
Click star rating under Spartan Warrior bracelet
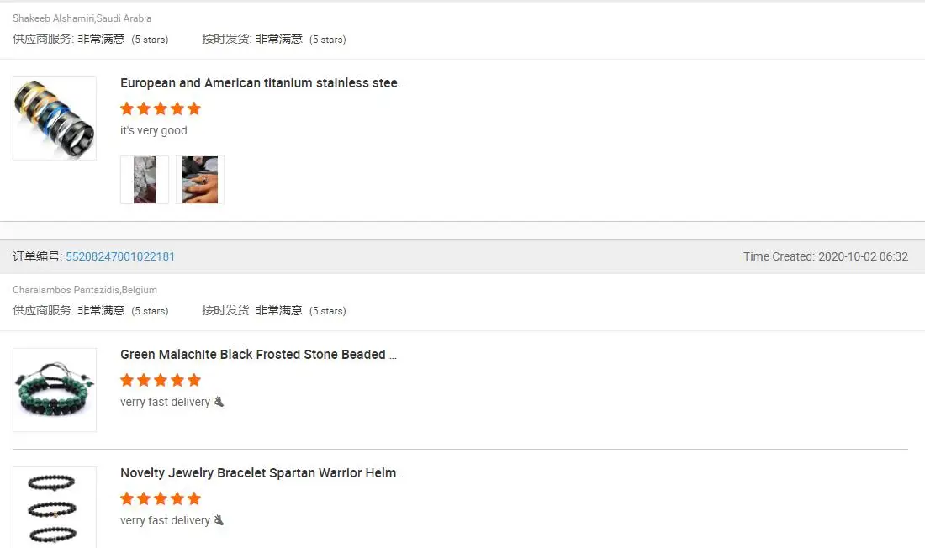point(161,498)
